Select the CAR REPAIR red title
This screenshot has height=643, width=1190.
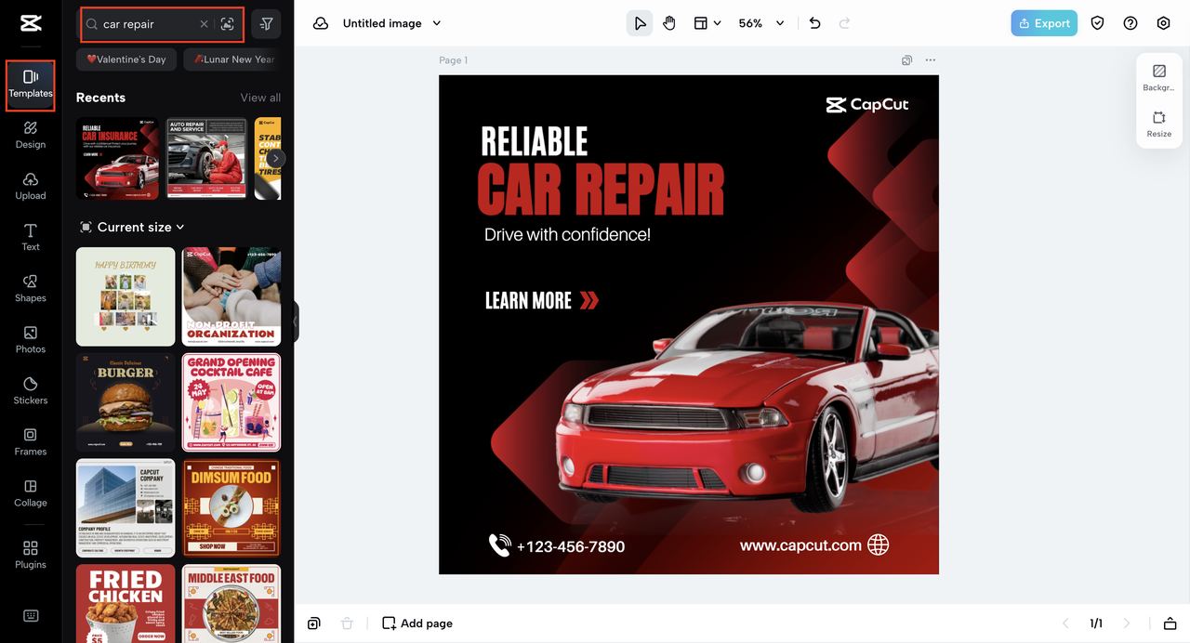click(x=601, y=190)
